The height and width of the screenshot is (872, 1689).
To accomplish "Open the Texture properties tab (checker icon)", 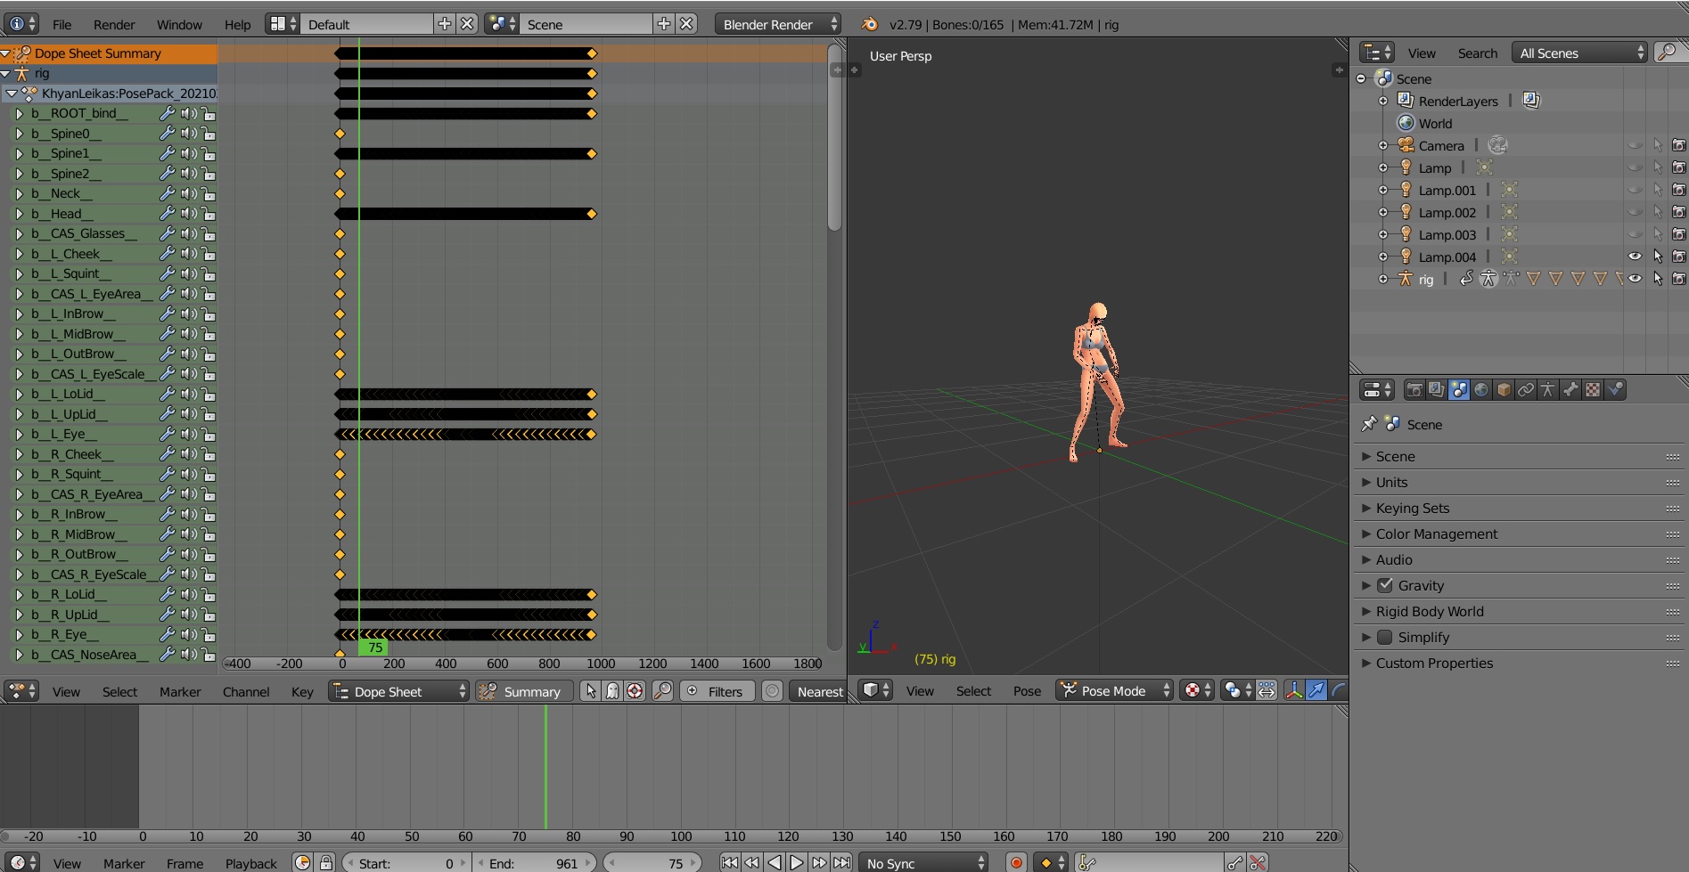I will click(x=1593, y=390).
